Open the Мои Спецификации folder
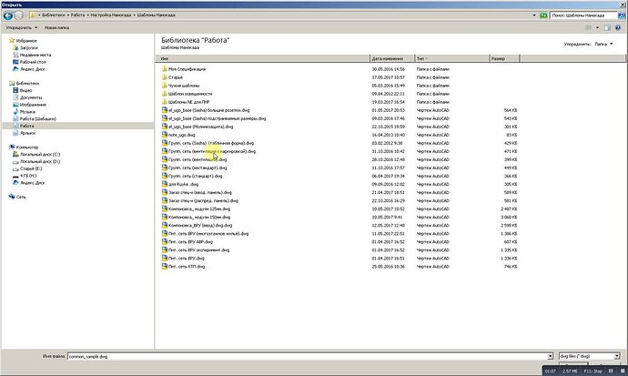The width and height of the screenshot is (628, 376). (187, 69)
